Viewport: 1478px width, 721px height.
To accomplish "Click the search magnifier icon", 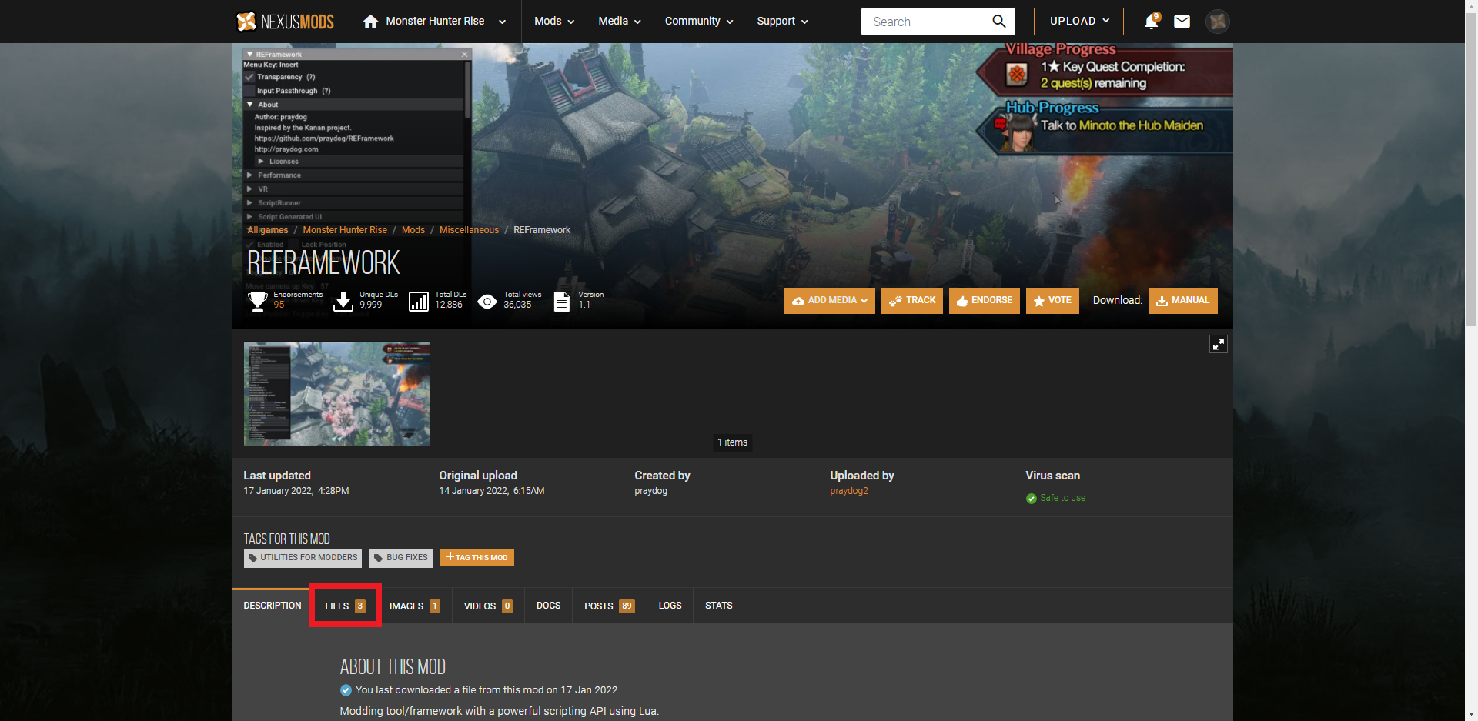I will [999, 22].
